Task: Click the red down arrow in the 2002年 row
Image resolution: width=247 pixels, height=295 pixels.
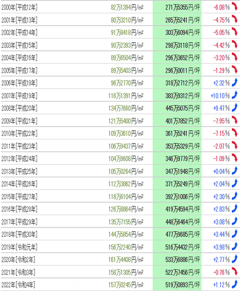Action: (x=234, y=32)
